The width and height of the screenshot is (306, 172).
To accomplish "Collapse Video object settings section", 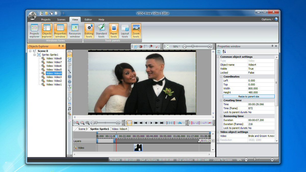I will pos(218,132).
